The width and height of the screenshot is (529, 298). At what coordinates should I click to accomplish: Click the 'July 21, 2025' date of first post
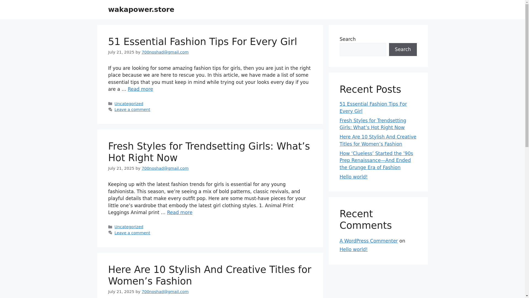click(121, 52)
